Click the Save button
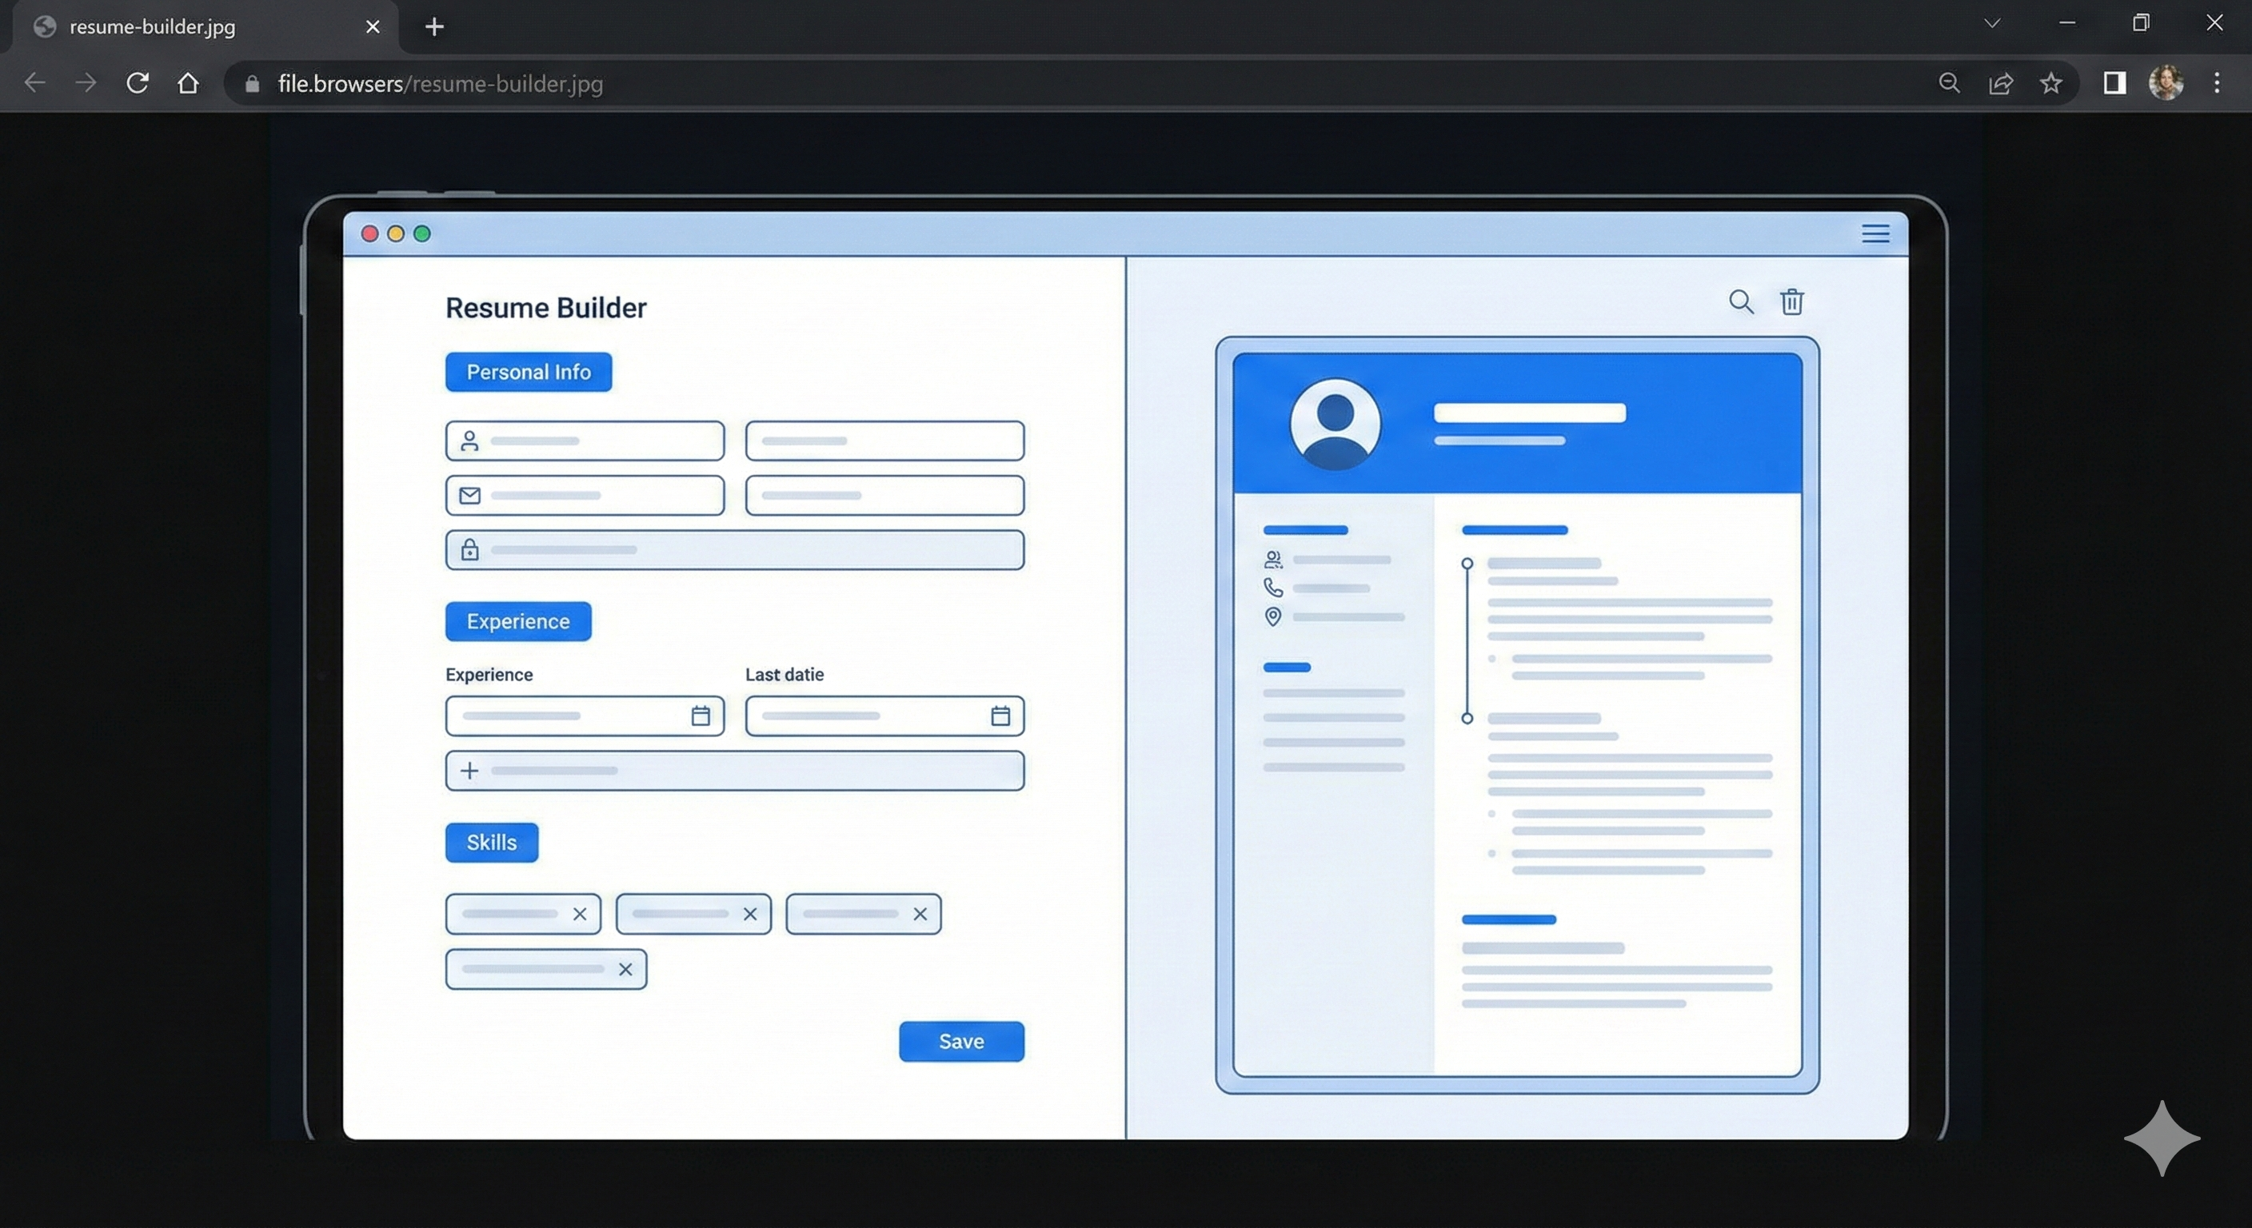The width and height of the screenshot is (2252, 1228). coord(960,1041)
